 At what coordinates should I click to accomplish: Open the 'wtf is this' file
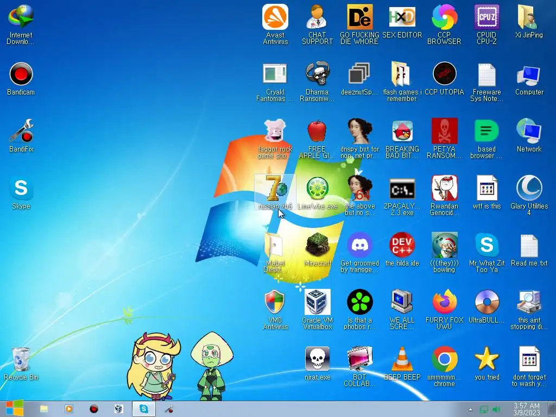tap(486, 193)
